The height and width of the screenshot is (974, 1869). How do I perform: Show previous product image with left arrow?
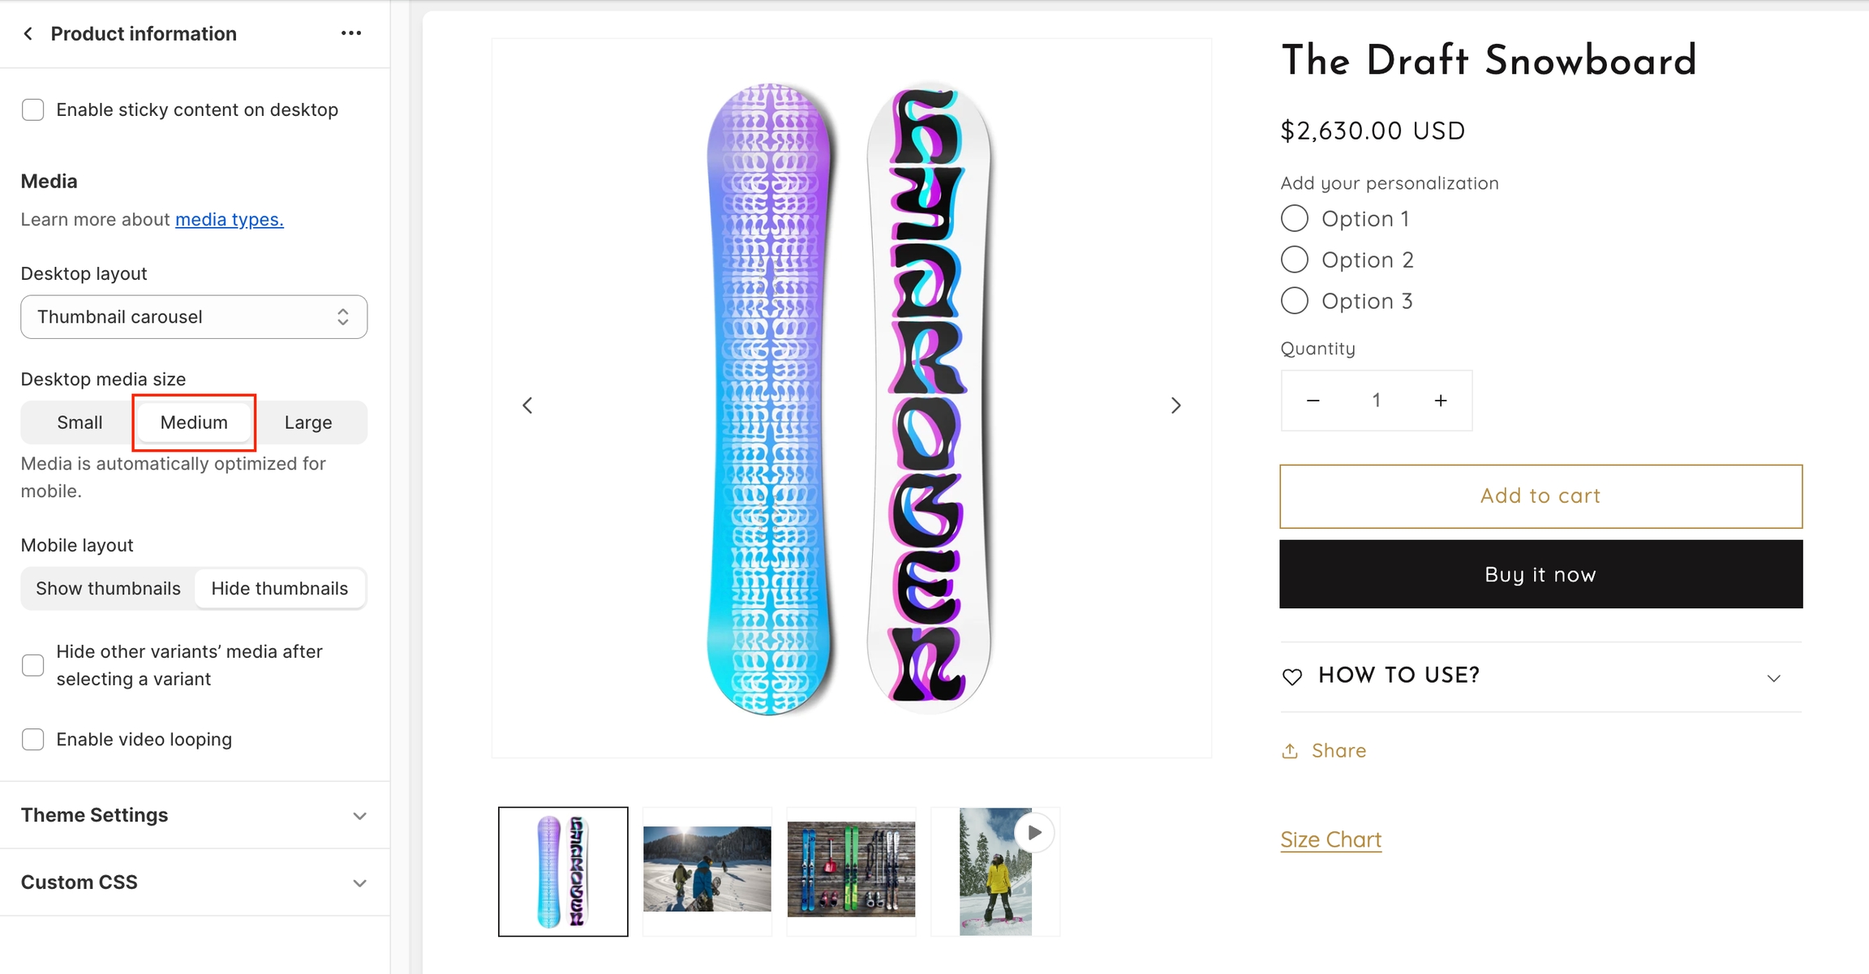(527, 405)
